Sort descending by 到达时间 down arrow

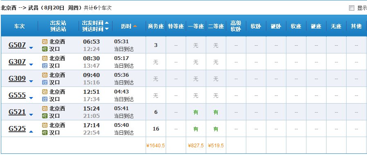[107, 29]
